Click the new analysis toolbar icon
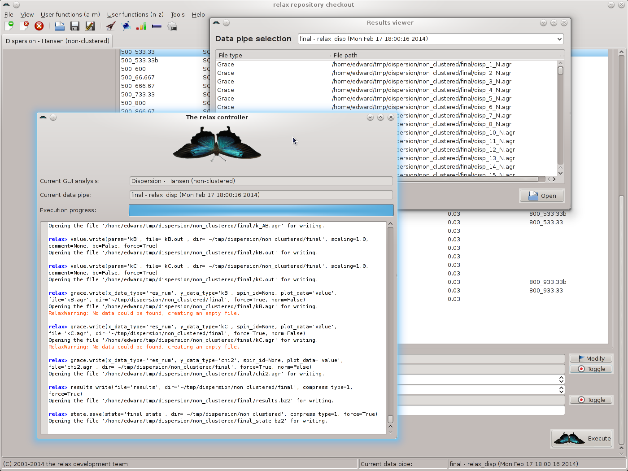 [9, 26]
